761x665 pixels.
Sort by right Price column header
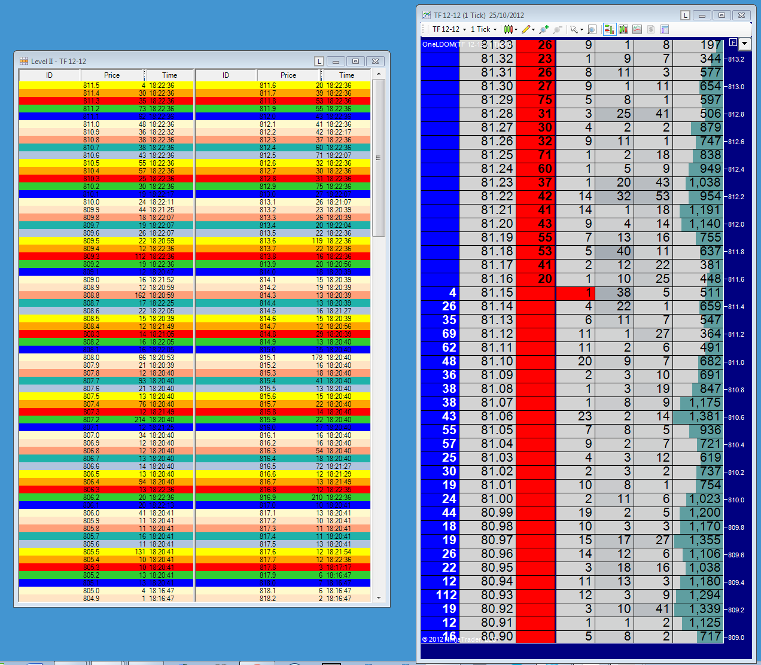288,75
